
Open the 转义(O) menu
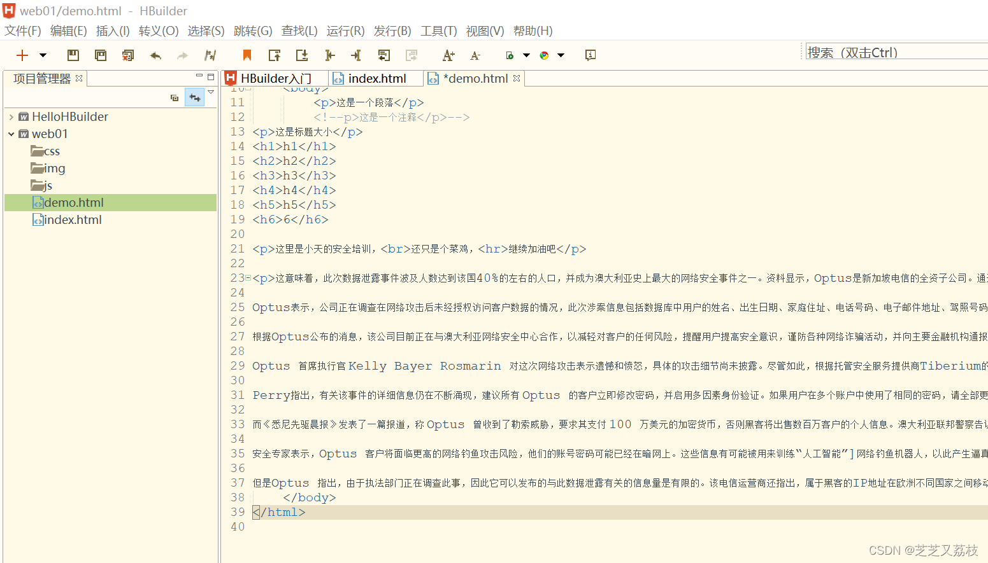pyautogui.click(x=159, y=31)
